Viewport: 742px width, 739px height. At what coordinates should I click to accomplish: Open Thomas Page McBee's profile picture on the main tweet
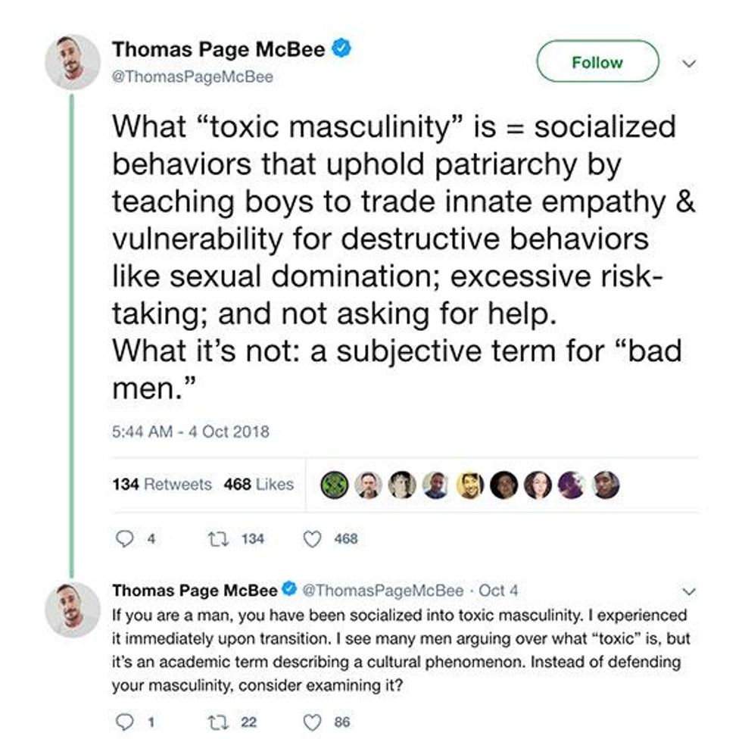(73, 63)
